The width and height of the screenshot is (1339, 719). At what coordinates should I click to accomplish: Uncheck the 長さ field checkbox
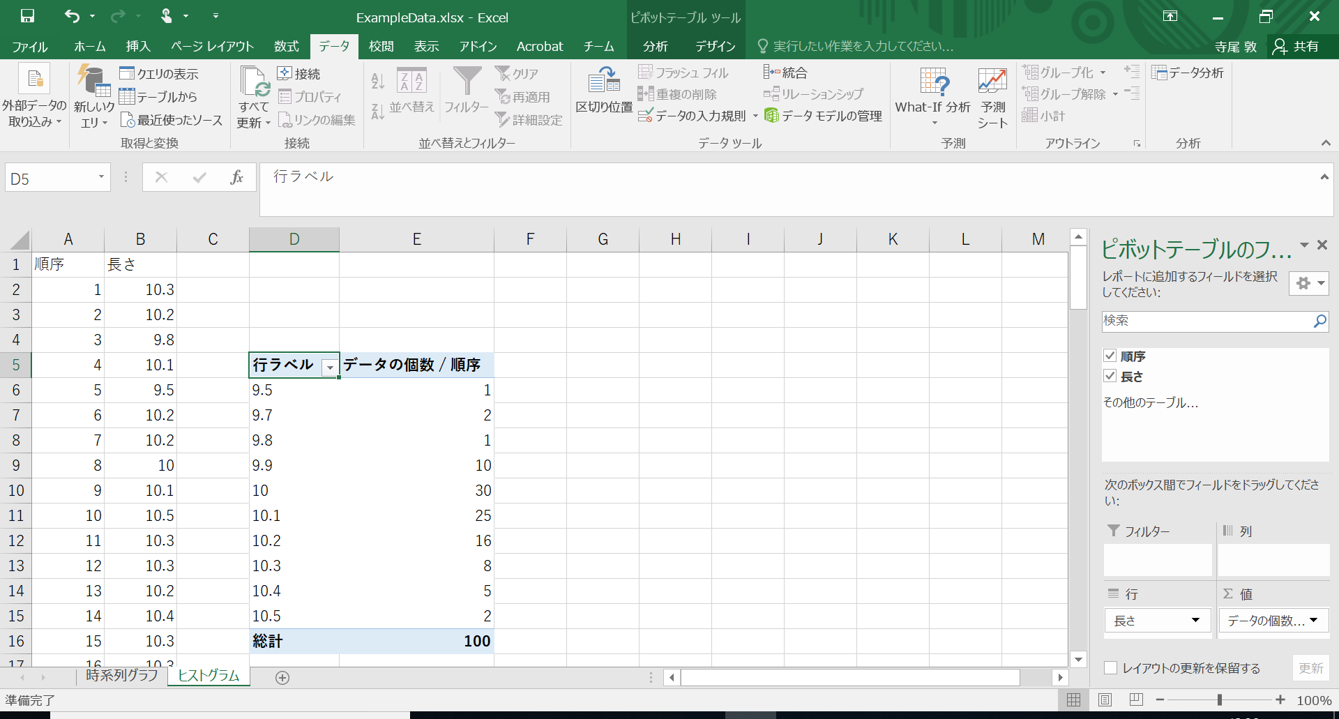click(x=1110, y=376)
